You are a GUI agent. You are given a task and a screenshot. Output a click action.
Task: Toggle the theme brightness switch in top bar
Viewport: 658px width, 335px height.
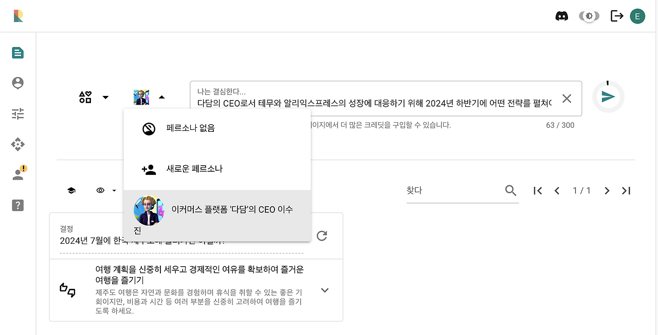click(589, 16)
